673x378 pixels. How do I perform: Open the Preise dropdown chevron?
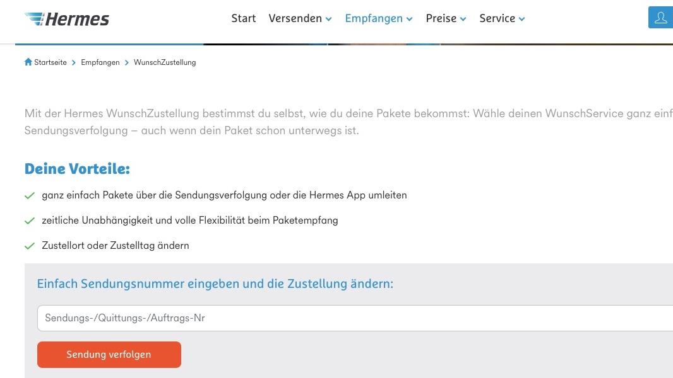[463, 19]
